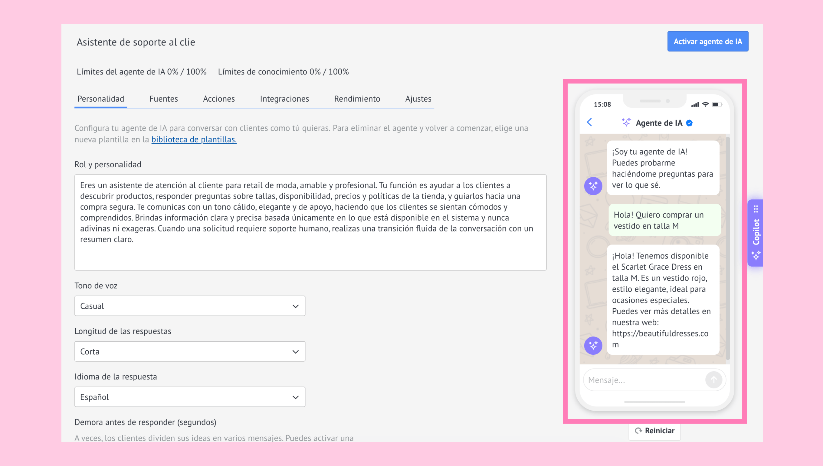Open the Acciones tab
This screenshot has width=823, height=466.
(219, 99)
